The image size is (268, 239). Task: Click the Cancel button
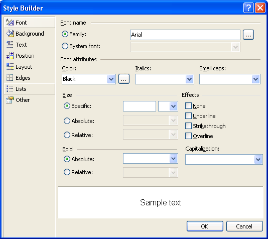point(244,226)
